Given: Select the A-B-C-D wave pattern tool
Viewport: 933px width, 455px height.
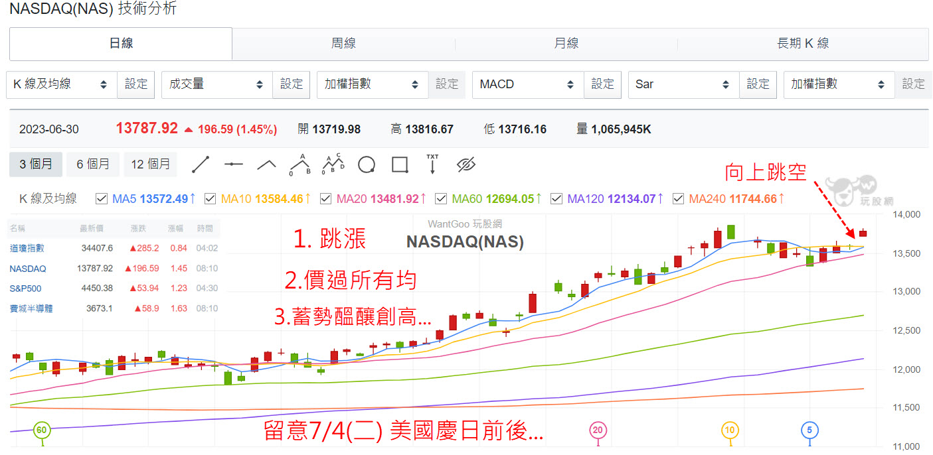Looking at the screenshot, I should point(334,164).
